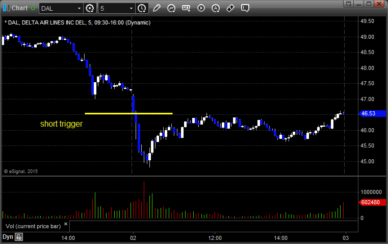Viewport: 388px width, 244px height.
Task: Click the play bar replay icon
Action: pos(201,8)
